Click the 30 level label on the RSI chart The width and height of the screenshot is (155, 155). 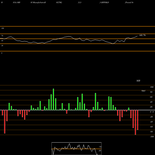(2, 46)
